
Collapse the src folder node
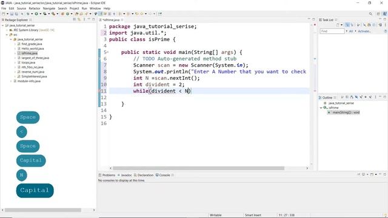pyautogui.click(x=7, y=35)
